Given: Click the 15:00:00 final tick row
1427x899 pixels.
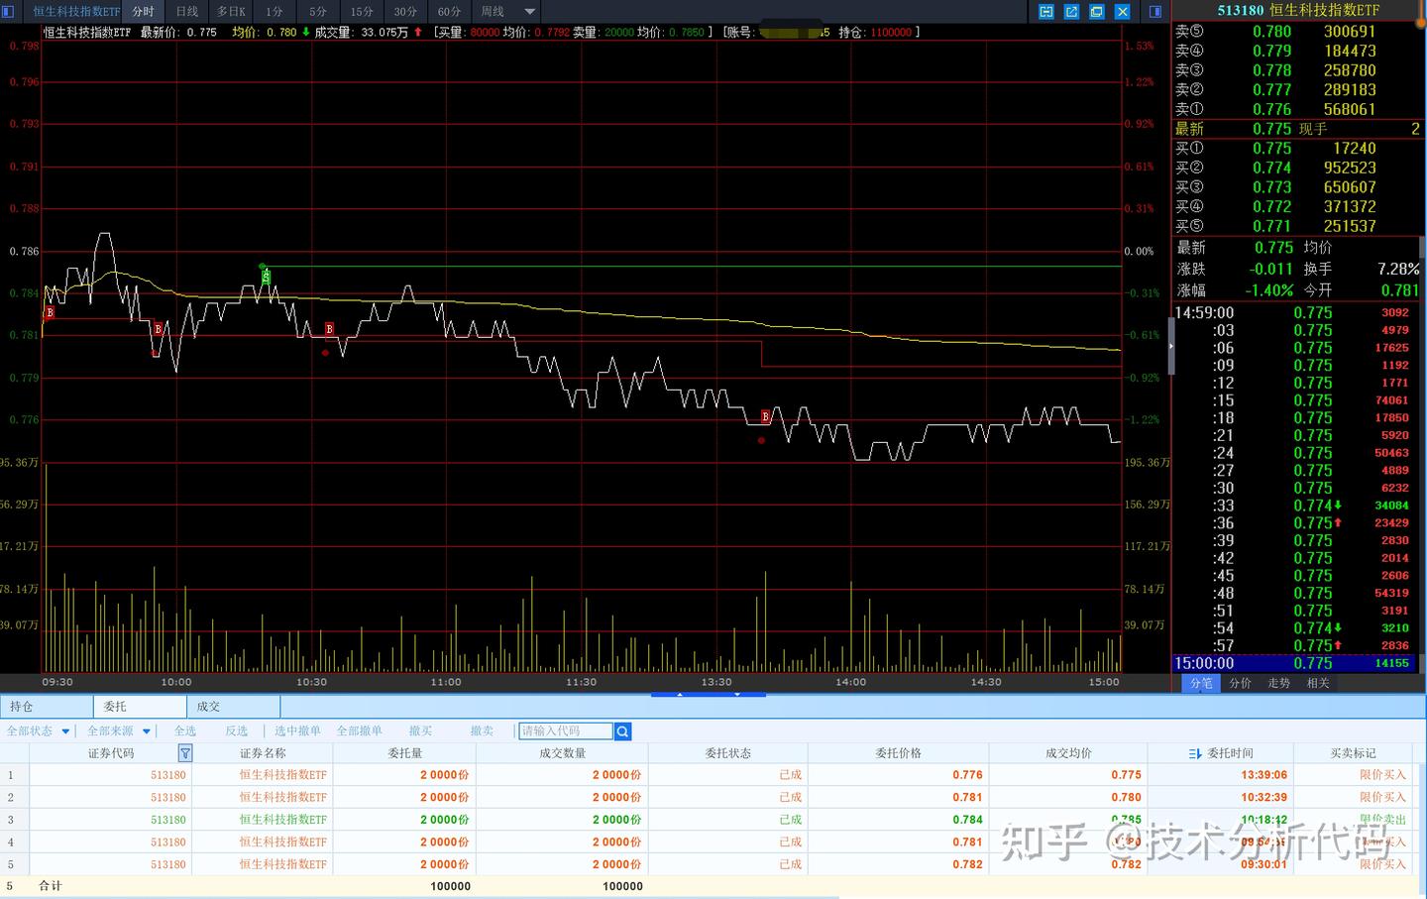Looking at the screenshot, I should click(x=1293, y=663).
